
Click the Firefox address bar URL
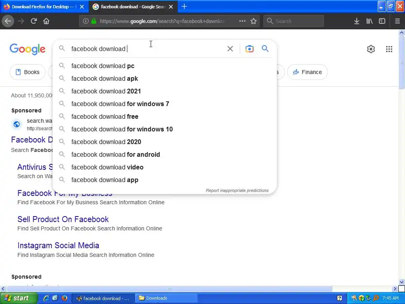[162, 21]
